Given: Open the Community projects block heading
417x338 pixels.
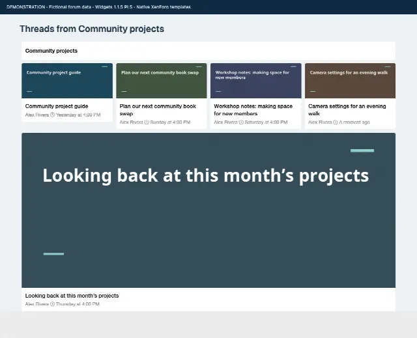Looking at the screenshot, I should point(51,51).
